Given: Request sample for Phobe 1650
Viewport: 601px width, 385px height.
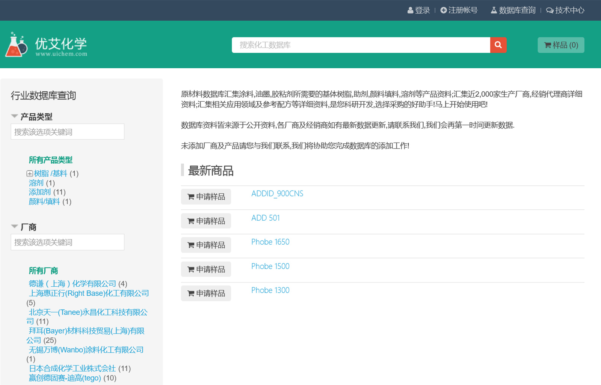Looking at the screenshot, I should click(206, 245).
